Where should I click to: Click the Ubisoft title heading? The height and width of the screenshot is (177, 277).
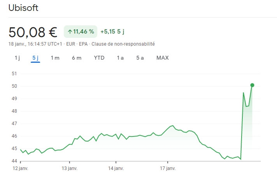coord(23,8)
